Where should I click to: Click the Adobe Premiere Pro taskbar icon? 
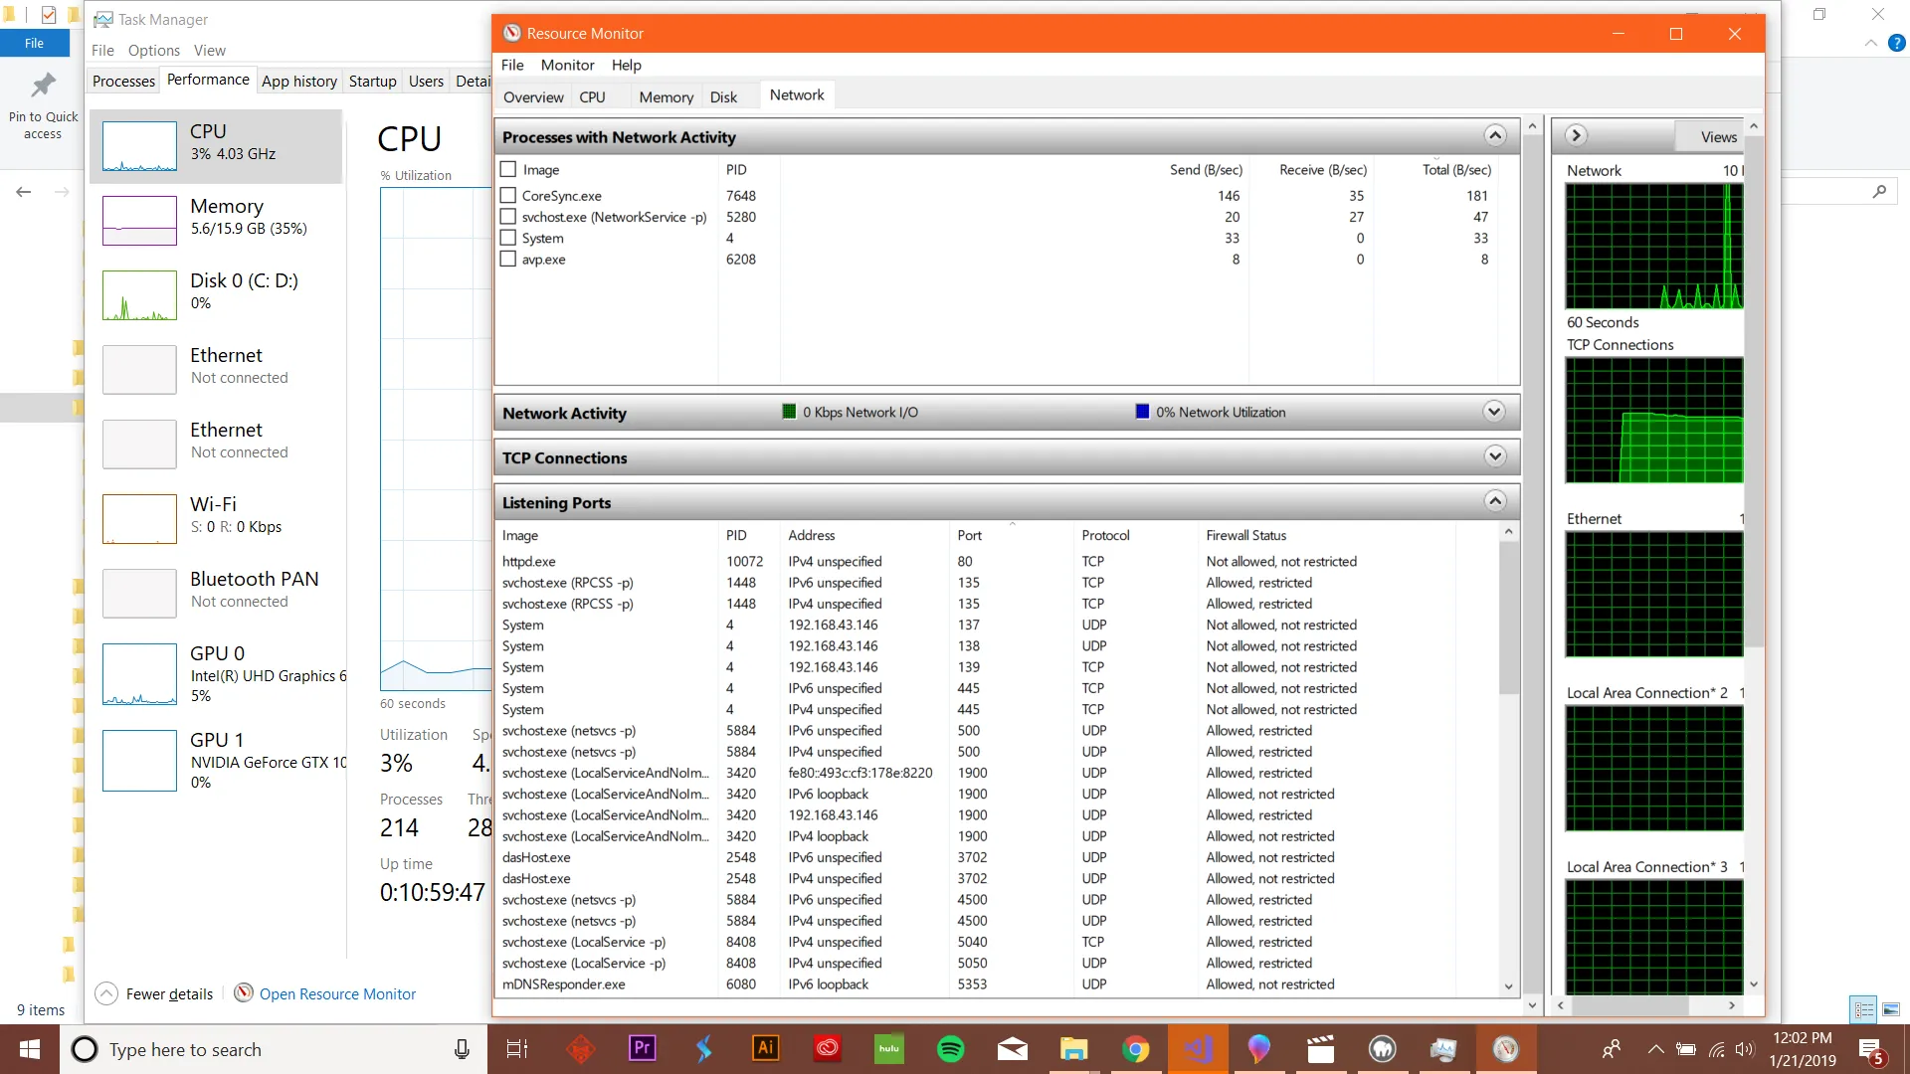[x=643, y=1049]
